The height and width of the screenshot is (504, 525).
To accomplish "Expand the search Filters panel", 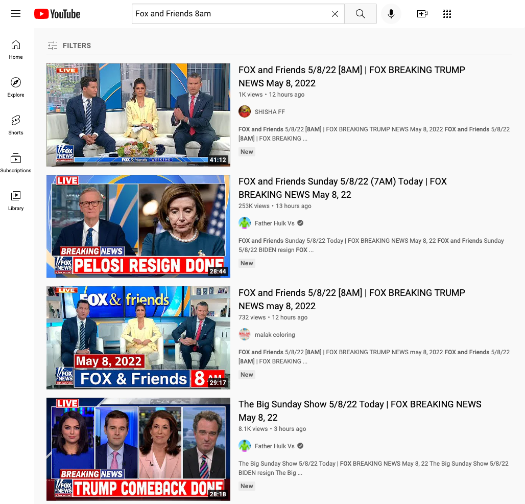I will (69, 45).
